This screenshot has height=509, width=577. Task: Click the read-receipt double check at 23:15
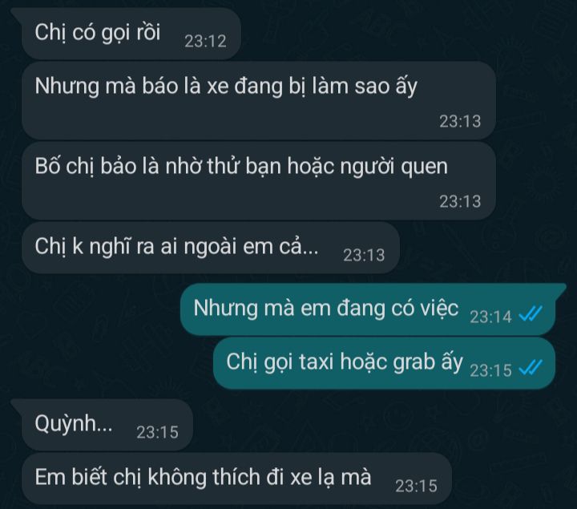[531, 369]
